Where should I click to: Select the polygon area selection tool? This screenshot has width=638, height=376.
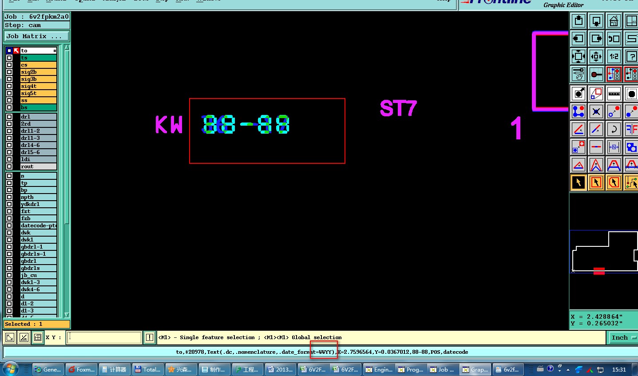click(x=614, y=182)
